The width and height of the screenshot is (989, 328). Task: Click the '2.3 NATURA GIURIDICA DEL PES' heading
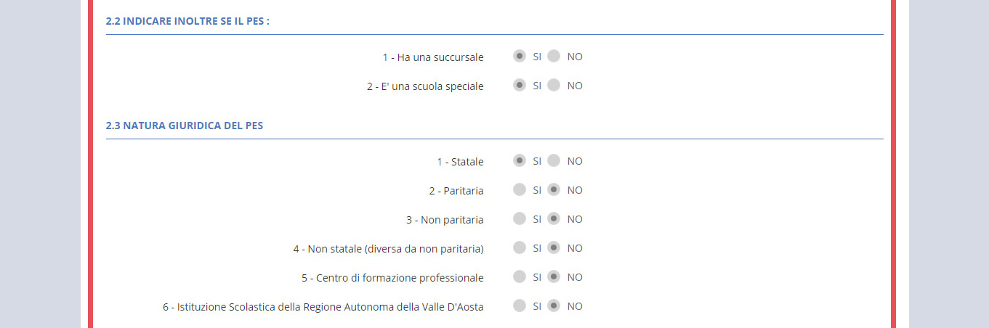pos(185,126)
